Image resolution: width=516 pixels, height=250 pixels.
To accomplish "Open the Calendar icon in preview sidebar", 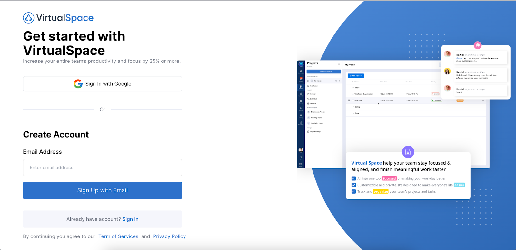I will pos(301,94).
